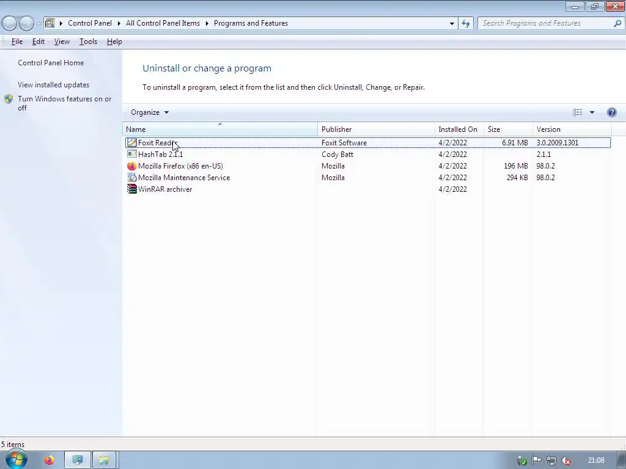Click the network tray icon

[x=551, y=460]
